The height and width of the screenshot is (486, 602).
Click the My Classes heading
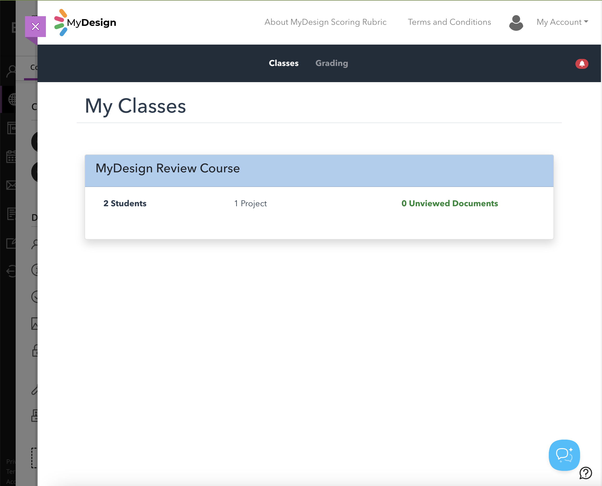click(135, 106)
